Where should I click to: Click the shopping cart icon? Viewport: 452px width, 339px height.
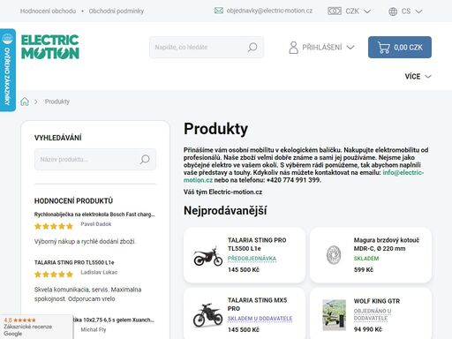(x=384, y=48)
